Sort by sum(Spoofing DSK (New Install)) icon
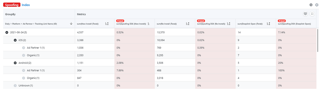Image resolution: width=321 pixels, height=90 pixels. point(149,24)
